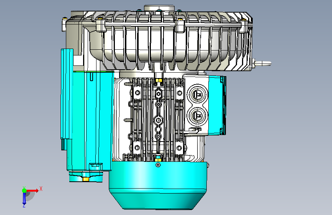Viewport: 332px width, 215px height.
Task: Select the large cyan motor fan cowl
Action: click(158, 185)
